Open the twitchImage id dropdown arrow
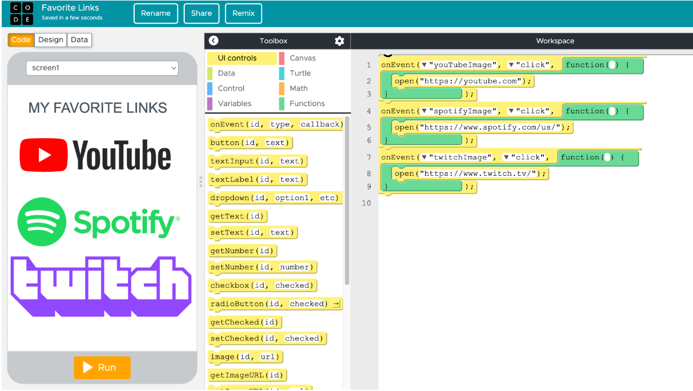Image resolution: width=693 pixels, height=391 pixels. pyautogui.click(x=424, y=157)
